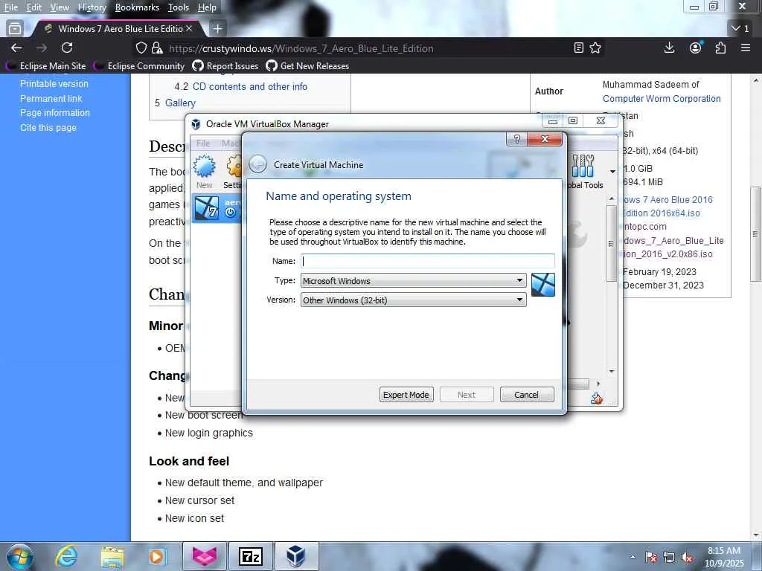Open Get New Releases bookmark
Screen dimensions: 762x571
(307, 66)
